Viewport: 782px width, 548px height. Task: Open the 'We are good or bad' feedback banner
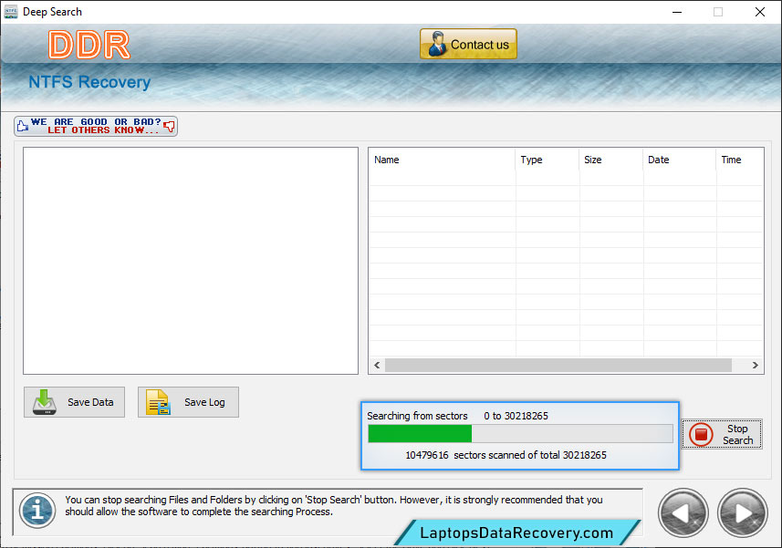pyautogui.click(x=96, y=126)
